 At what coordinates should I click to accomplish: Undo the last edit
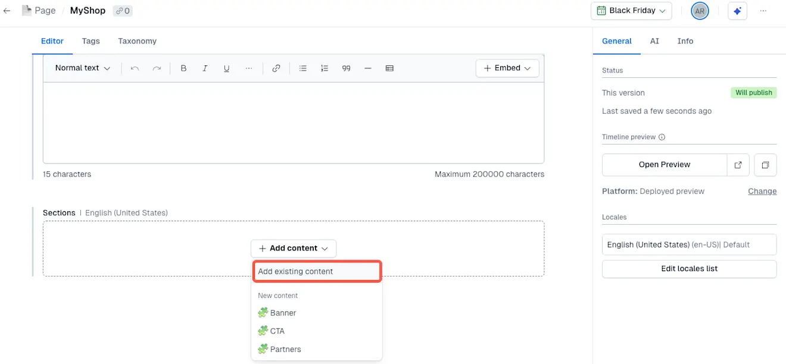click(135, 68)
